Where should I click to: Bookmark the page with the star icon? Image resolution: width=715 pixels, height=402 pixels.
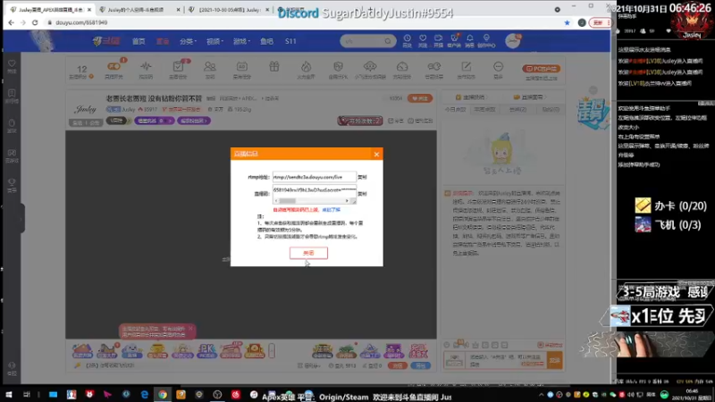[x=567, y=22]
